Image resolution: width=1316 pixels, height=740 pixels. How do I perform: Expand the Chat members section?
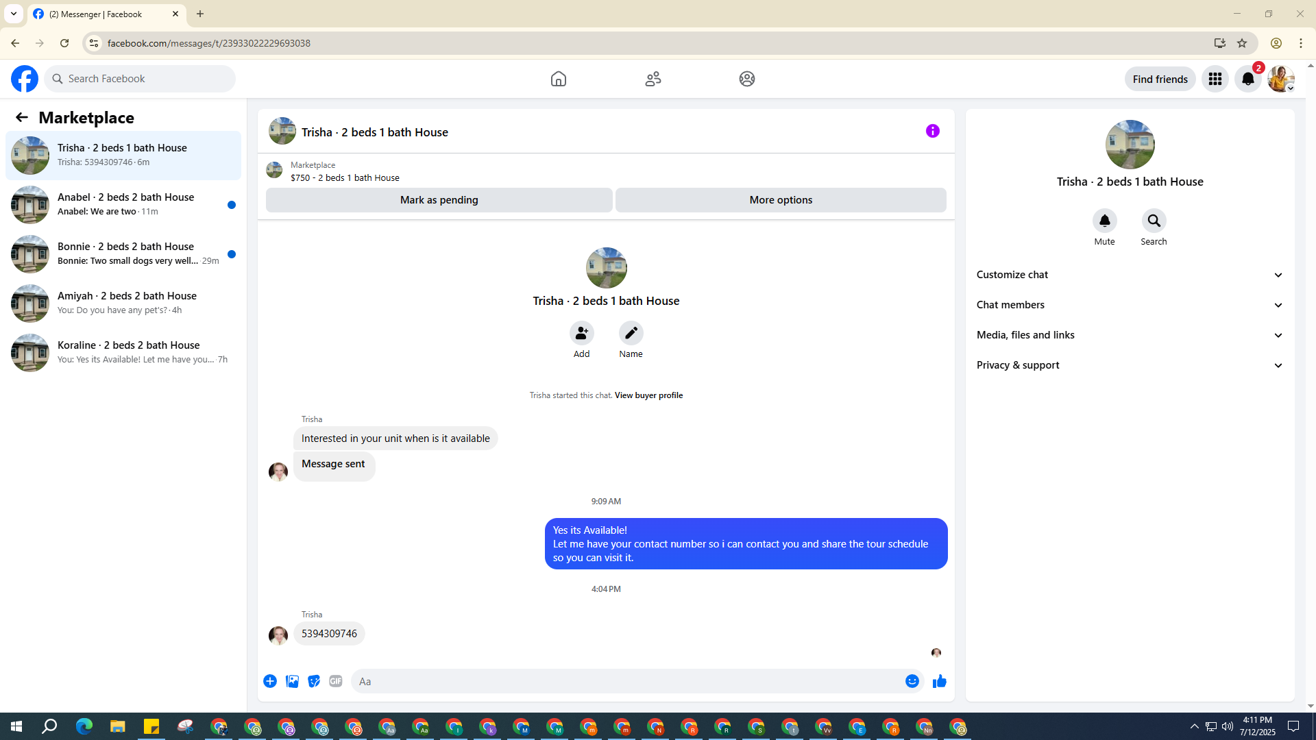1130,305
